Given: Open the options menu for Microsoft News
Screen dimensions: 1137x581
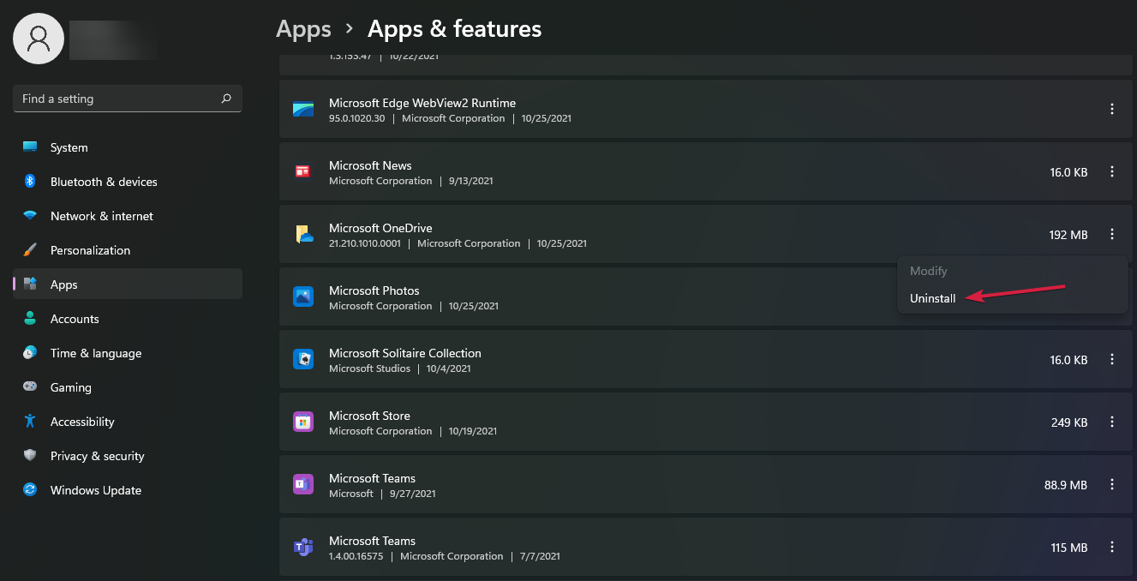Looking at the screenshot, I should [x=1112, y=171].
